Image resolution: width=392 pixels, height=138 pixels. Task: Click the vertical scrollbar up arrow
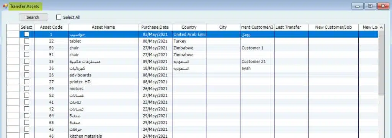tap(381, 28)
